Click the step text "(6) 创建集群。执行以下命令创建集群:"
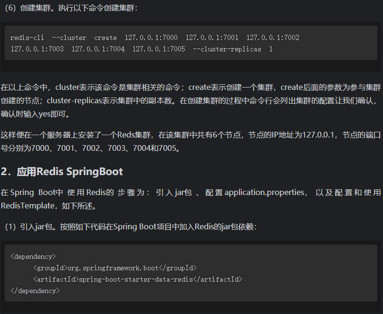The width and height of the screenshot is (383, 314). click(71, 8)
